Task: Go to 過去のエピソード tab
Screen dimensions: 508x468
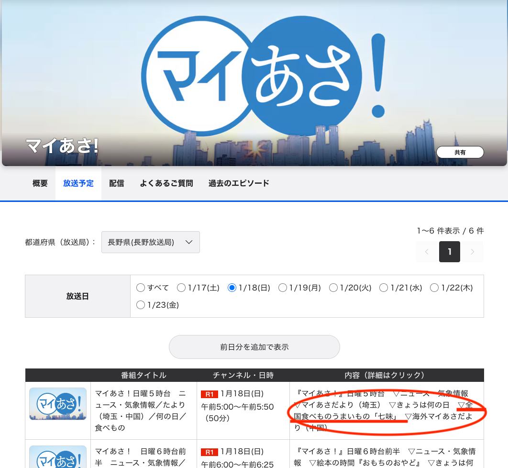Action: 239,183
